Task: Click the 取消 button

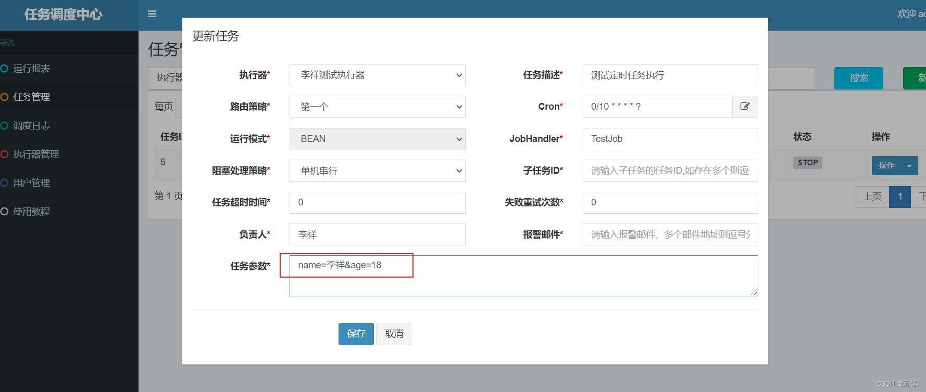Action: click(394, 334)
